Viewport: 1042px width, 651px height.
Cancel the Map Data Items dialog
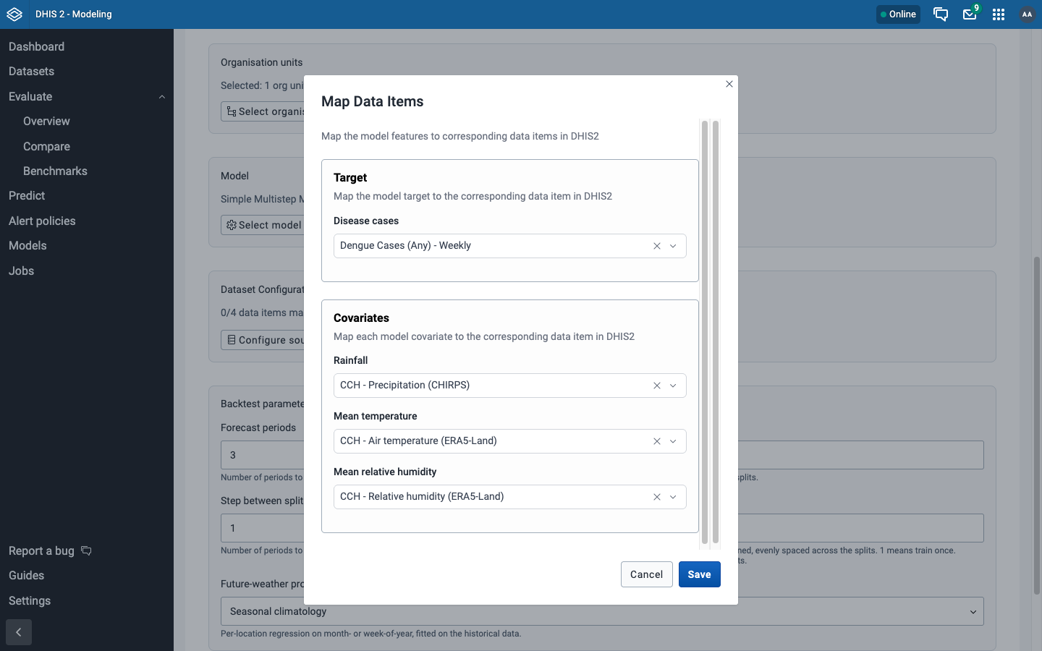tap(646, 574)
